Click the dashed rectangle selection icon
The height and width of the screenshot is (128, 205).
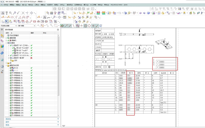pyautogui.click(x=56, y=26)
